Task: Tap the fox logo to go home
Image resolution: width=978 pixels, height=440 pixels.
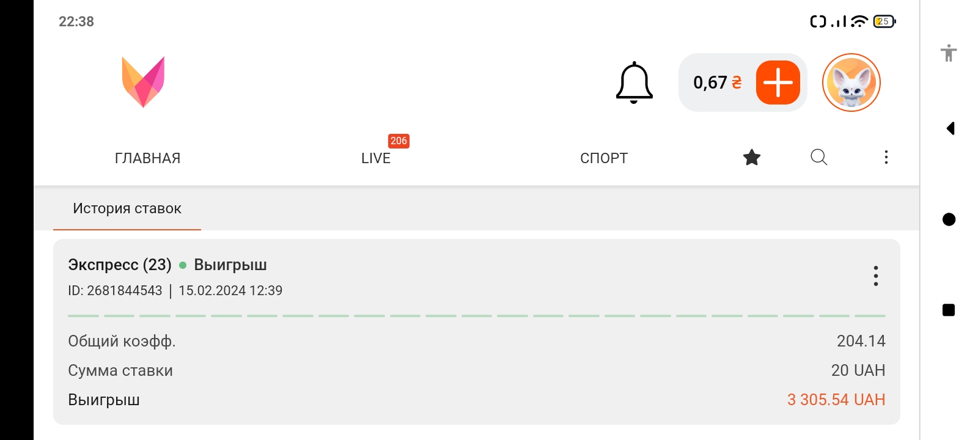Action: pyautogui.click(x=143, y=82)
